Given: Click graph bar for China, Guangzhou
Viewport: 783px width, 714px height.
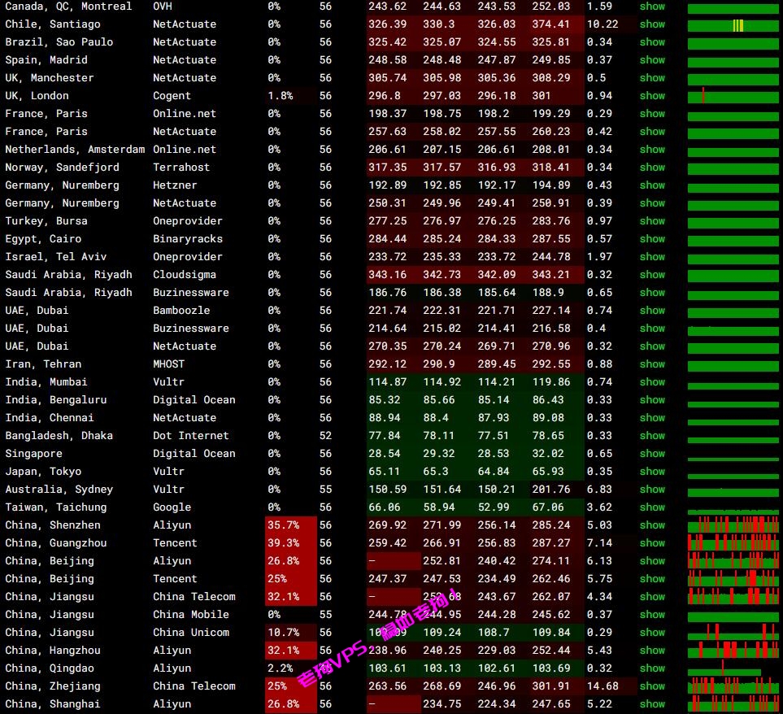Looking at the screenshot, I should (733, 542).
